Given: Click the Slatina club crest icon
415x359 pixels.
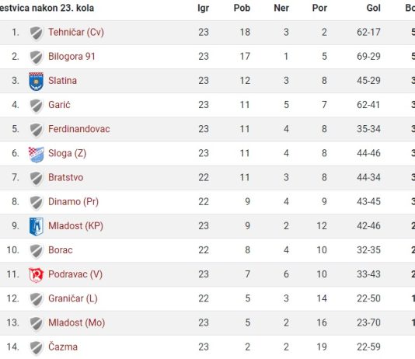Looking at the screenshot, I should coord(36,82).
